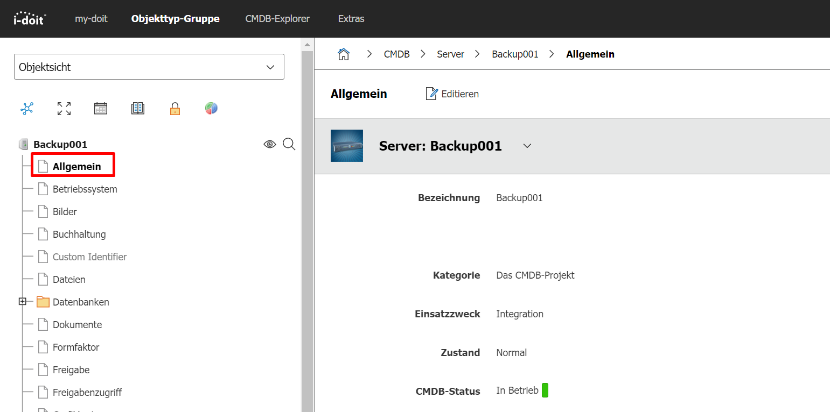Open the my-doit menu
The height and width of the screenshot is (412, 830).
pyautogui.click(x=91, y=19)
